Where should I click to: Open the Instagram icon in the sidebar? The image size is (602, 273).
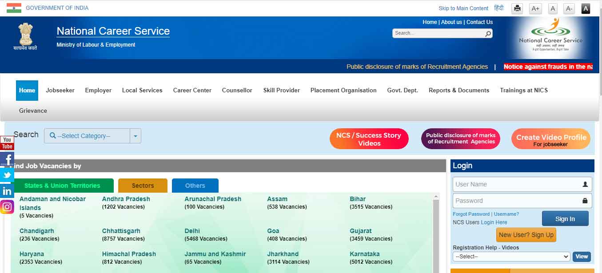[7, 206]
